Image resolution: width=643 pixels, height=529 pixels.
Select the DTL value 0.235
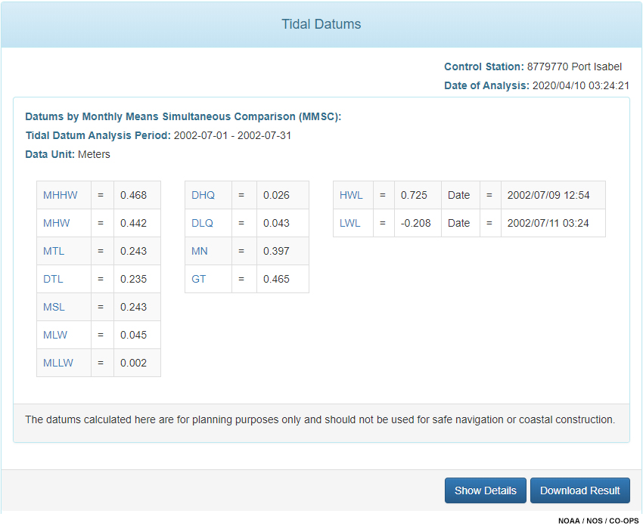click(x=133, y=279)
